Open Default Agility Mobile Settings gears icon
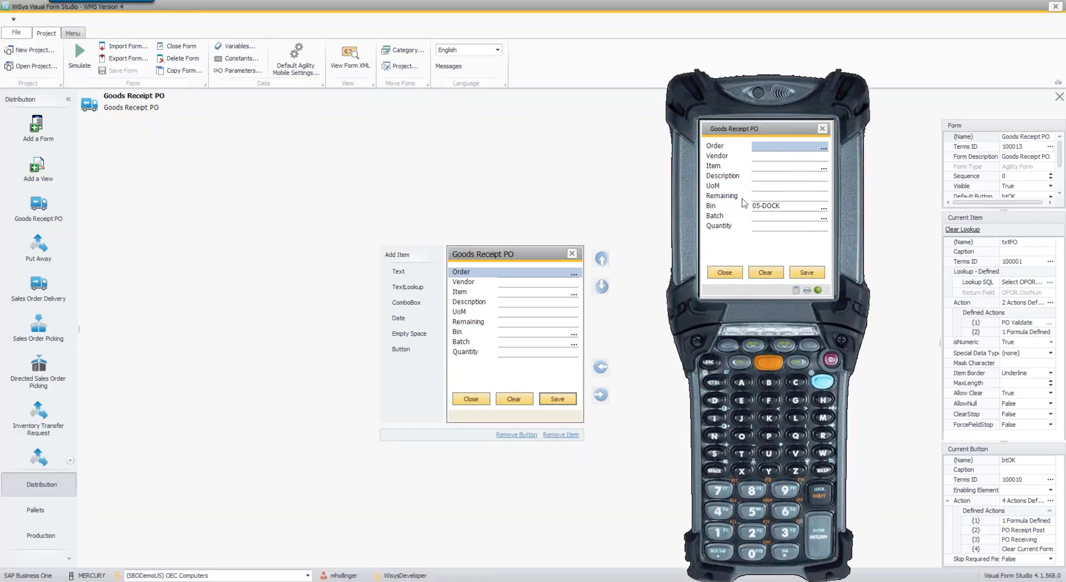The width and height of the screenshot is (1066, 582). coord(296,51)
